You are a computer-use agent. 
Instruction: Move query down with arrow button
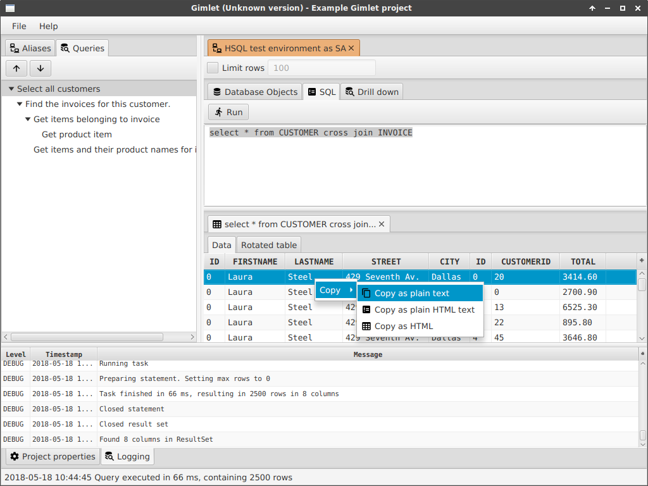(40, 68)
